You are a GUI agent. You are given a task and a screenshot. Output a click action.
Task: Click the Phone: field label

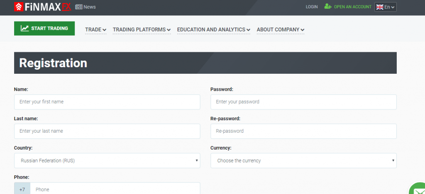(22, 177)
